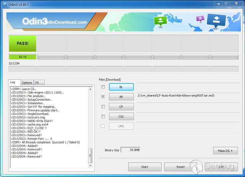
Task: Click the large blue download icon in banner
Action: point(216,21)
